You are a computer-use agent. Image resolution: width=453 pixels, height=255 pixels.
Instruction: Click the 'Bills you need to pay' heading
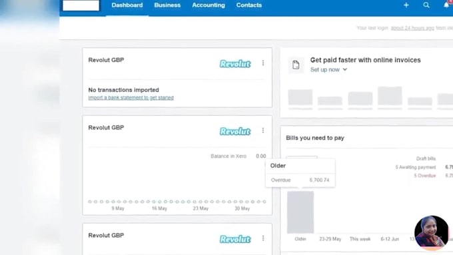coord(315,138)
